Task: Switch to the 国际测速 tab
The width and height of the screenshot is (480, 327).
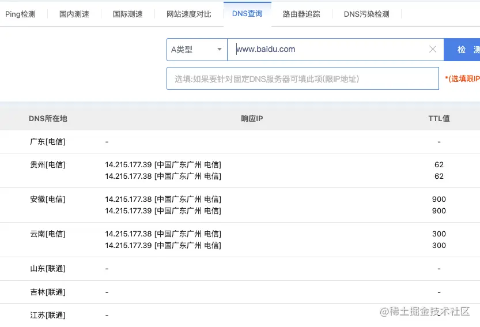Action: [128, 14]
